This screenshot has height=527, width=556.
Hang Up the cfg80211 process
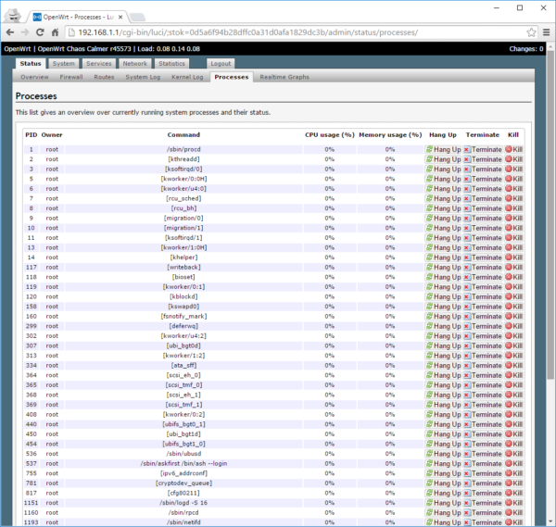click(x=443, y=493)
